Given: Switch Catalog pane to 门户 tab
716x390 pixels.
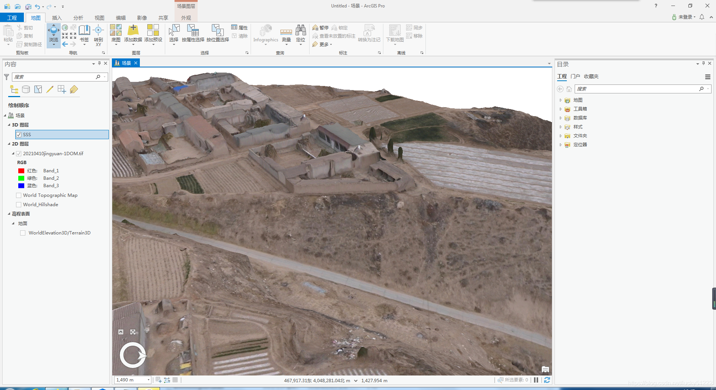Looking at the screenshot, I should pyautogui.click(x=575, y=76).
